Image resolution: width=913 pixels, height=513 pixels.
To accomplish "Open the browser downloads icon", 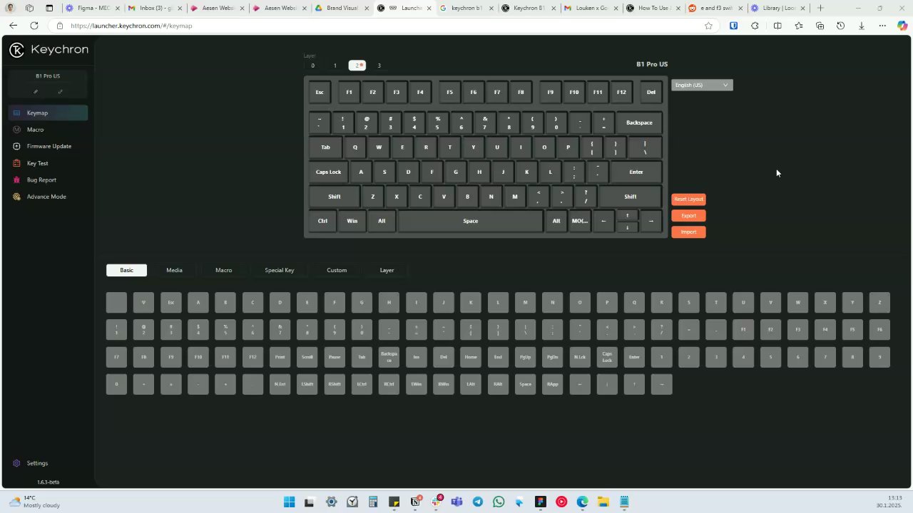I will 862,26.
